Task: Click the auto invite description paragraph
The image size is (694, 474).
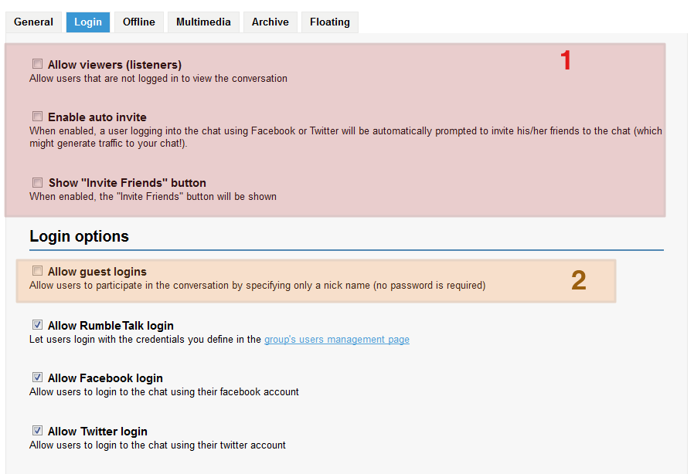Action: click(x=345, y=137)
